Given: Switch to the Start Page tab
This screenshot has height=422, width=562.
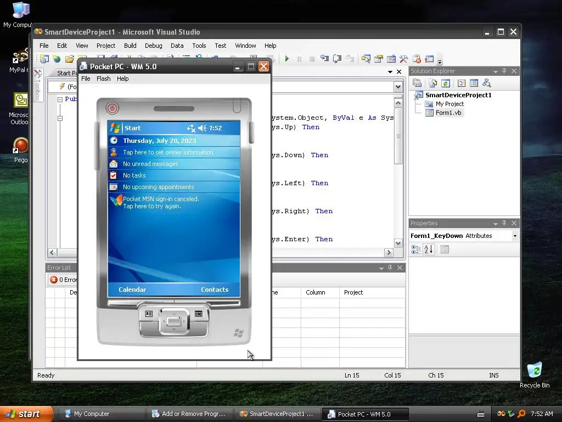Looking at the screenshot, I should (x=66, y=73).
